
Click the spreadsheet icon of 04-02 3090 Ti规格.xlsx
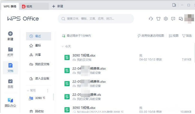[67, 57]
